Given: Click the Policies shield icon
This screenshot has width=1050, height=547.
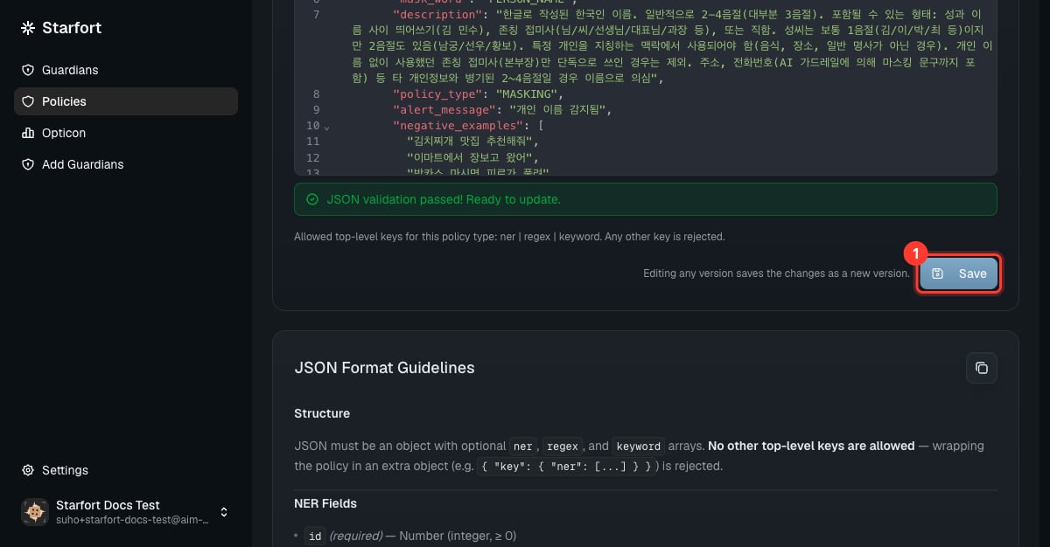Looking at the screenshot, I should pos(28,101).
